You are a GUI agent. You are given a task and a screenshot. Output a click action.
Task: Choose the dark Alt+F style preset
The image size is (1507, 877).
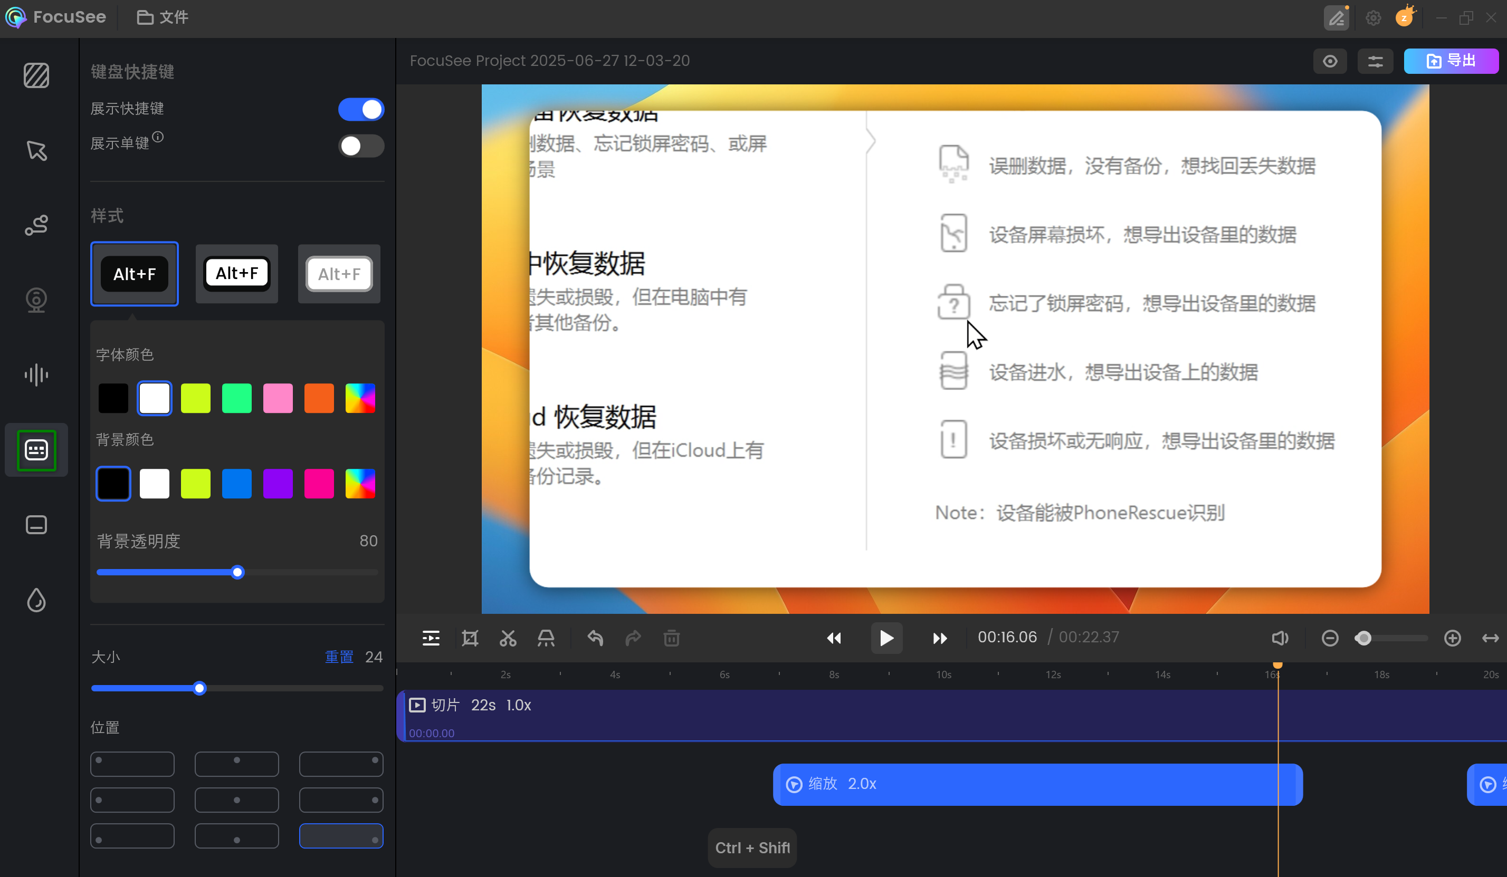(135, 274)
